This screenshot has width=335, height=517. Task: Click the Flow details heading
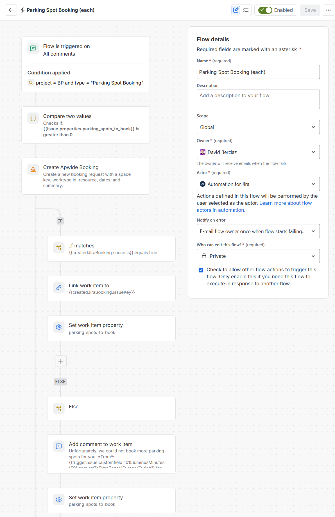213,39
